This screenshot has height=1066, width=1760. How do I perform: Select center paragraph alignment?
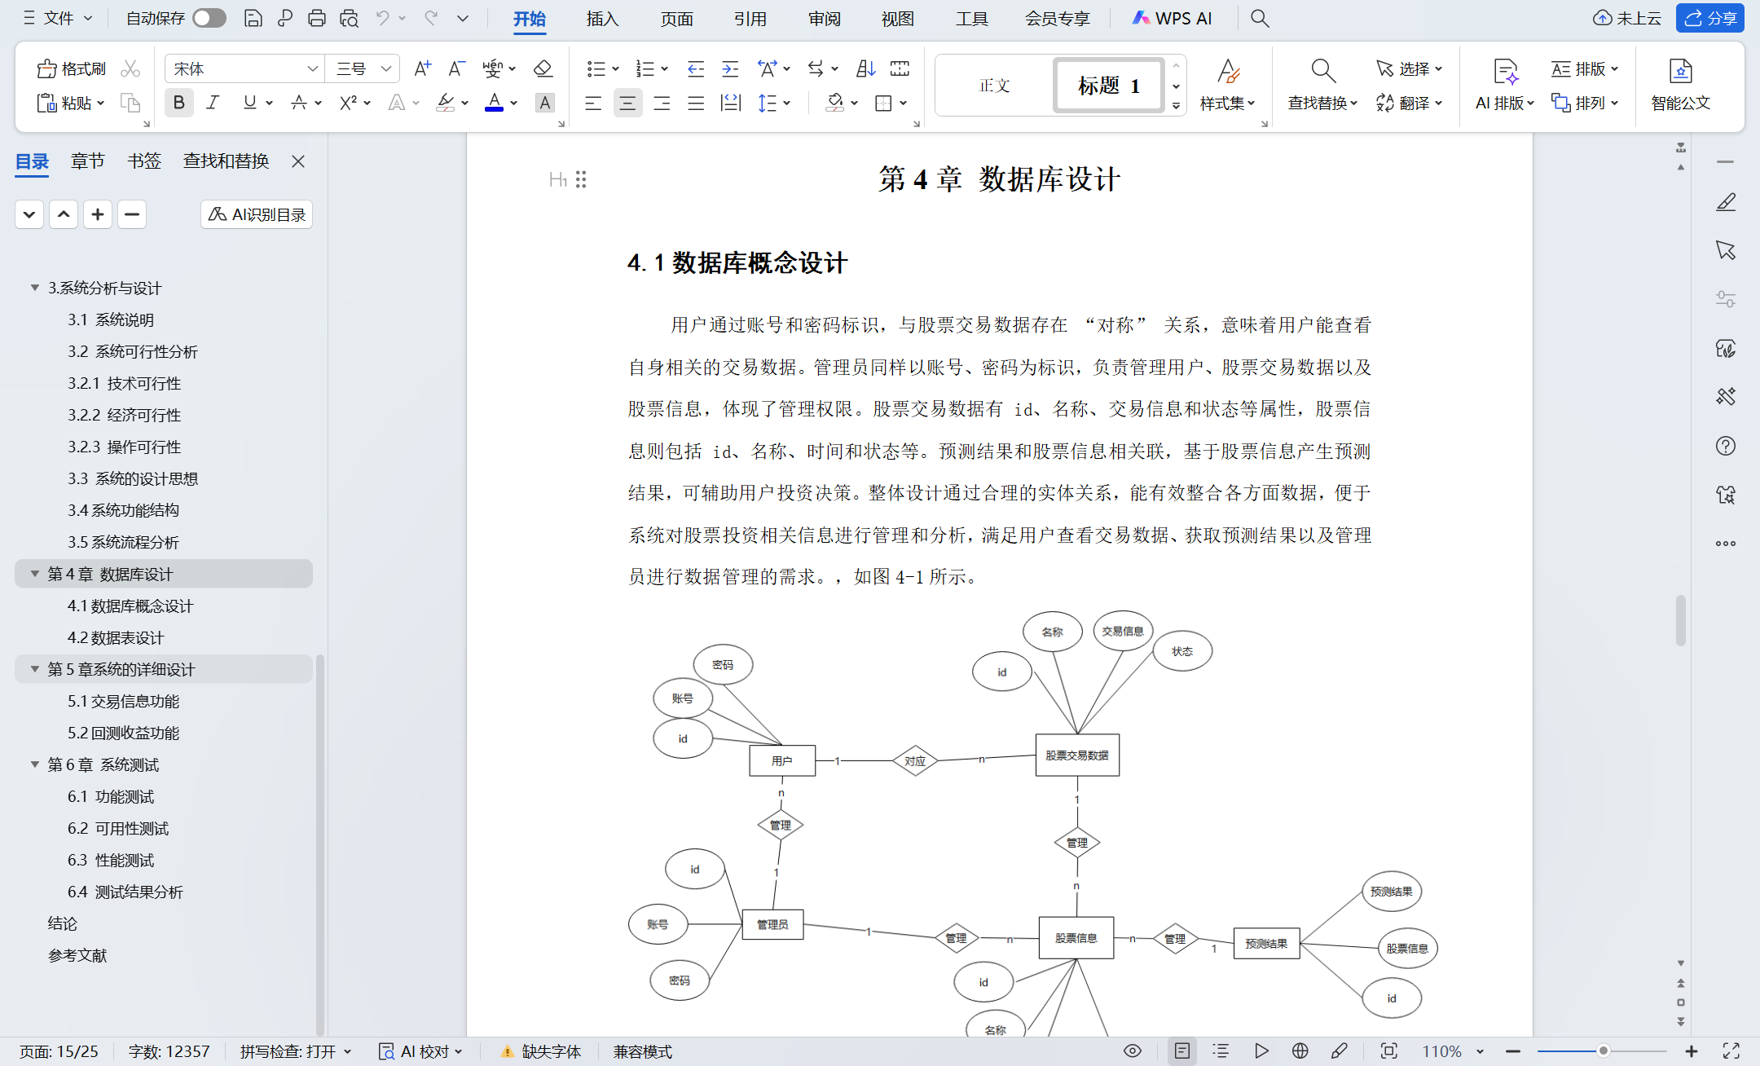pyautogui.click(x=627, y=103)
